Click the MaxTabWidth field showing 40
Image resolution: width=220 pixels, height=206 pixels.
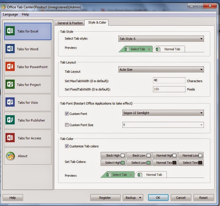click(169, 80)
